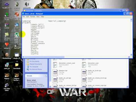The height and width of the screenshot is (102, 136).
Task: Select the leader_pic_brutii.tga file icon
Action: pos(84,72)
